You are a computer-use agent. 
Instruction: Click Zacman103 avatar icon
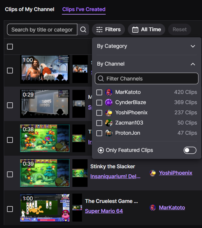(x=109, y=123)
